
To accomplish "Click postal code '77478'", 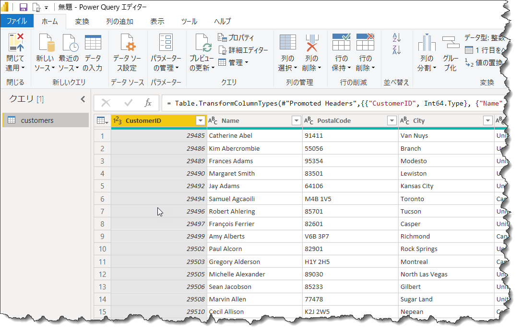I will (350, 299).
